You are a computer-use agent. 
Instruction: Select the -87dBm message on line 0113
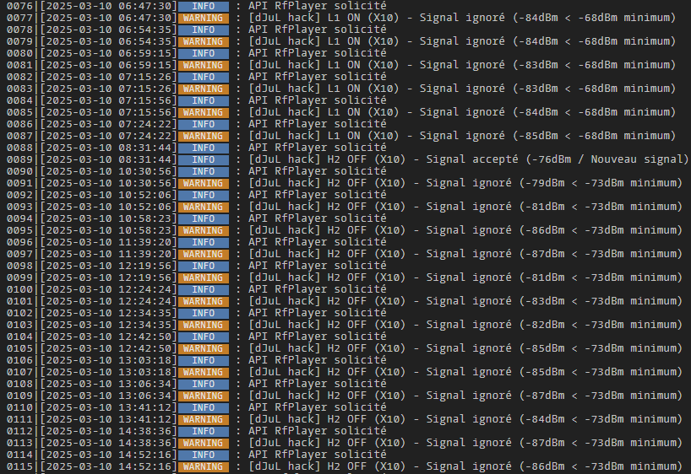point(465,443)
